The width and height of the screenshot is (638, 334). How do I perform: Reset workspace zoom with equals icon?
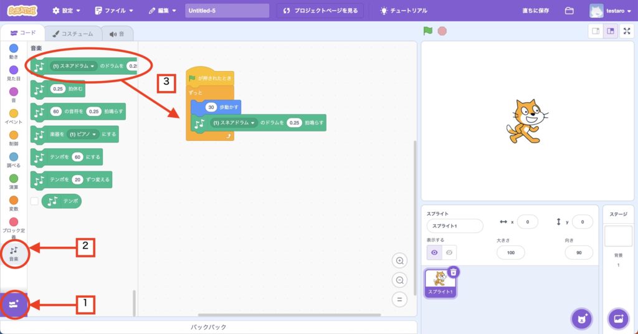pos(399,300)
